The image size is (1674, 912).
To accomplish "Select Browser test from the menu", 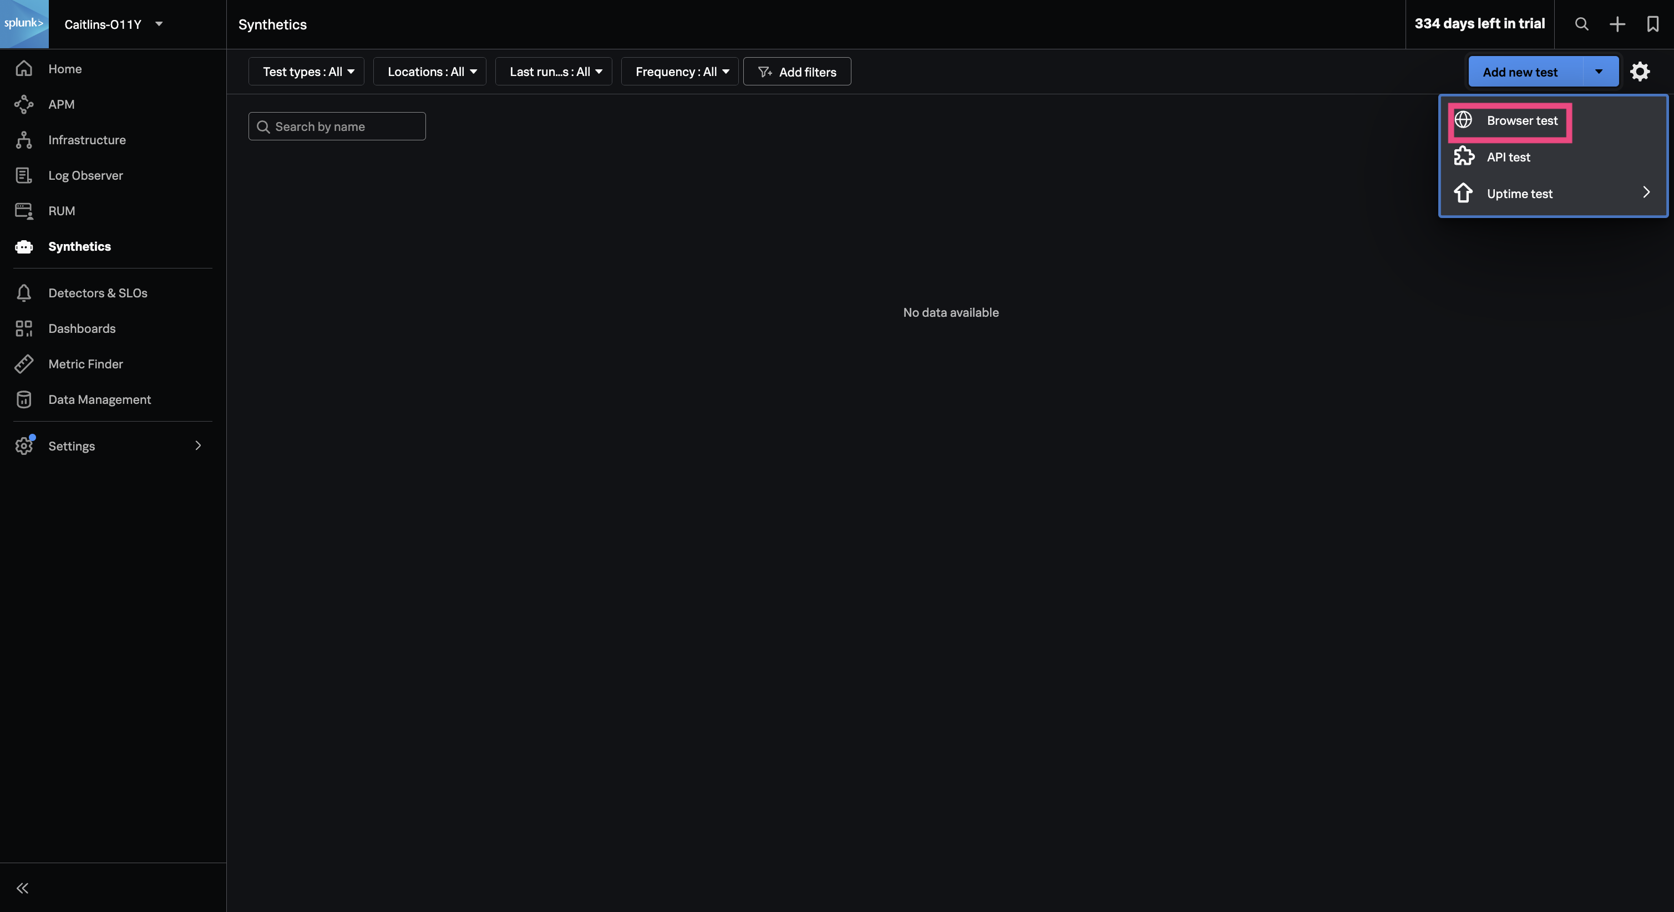I will (x=1521, y=121).
